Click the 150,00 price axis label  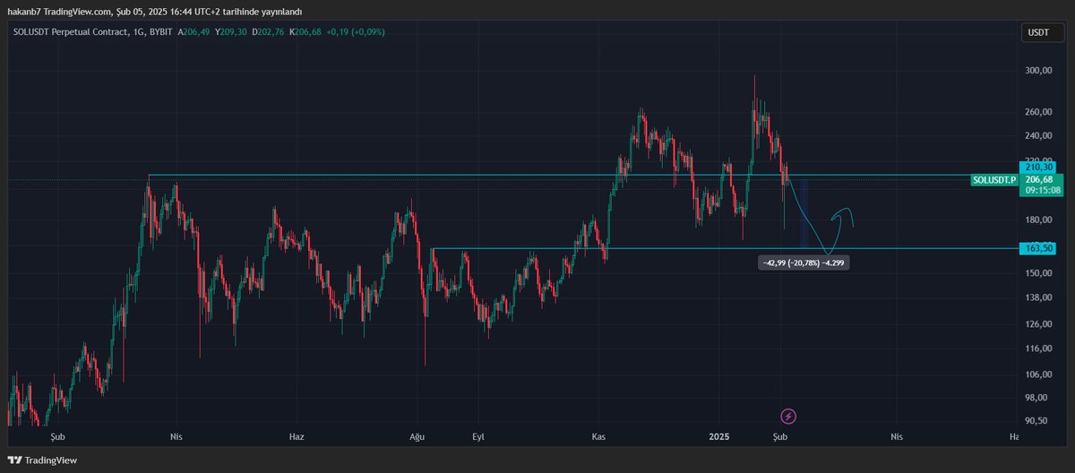click(x=1038, y=273)
